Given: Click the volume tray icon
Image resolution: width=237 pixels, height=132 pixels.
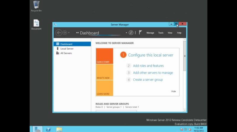Looking at the screenshot, I should tap(190, 129).
